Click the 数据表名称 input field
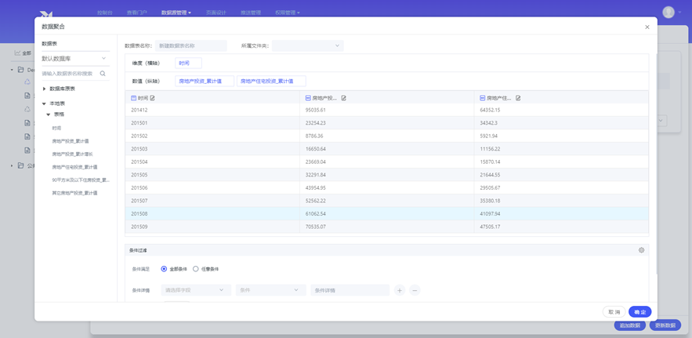 point(190,45)
